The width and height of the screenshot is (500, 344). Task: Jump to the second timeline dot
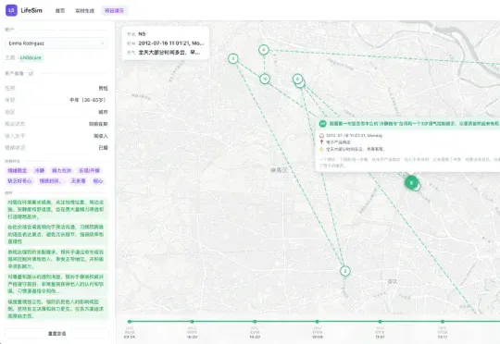tap(192, 322)
